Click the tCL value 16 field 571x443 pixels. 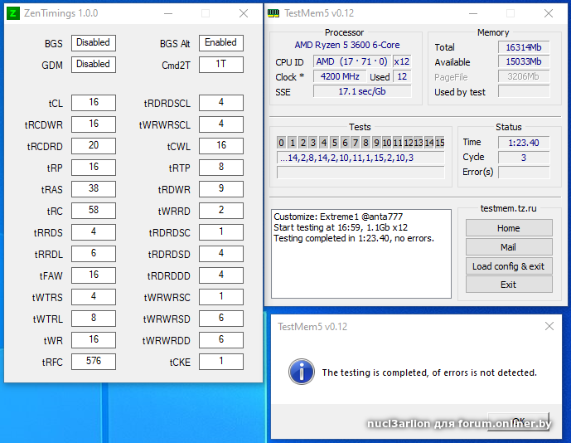94,103
